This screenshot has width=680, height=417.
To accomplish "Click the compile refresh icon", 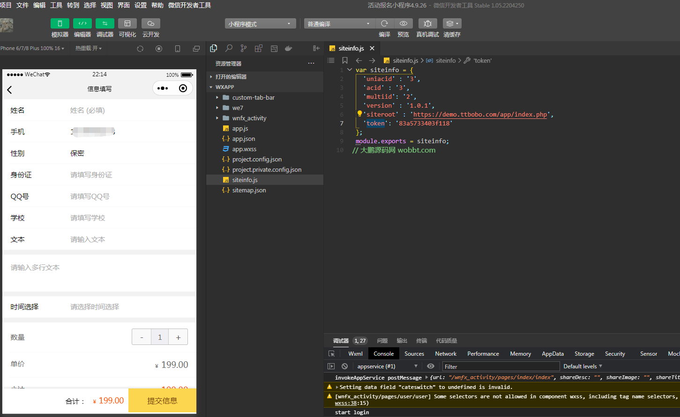I will coord(384,23).
